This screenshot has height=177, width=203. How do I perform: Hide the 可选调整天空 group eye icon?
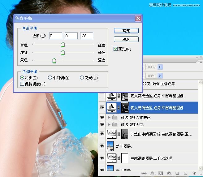[x=102, y=124]
